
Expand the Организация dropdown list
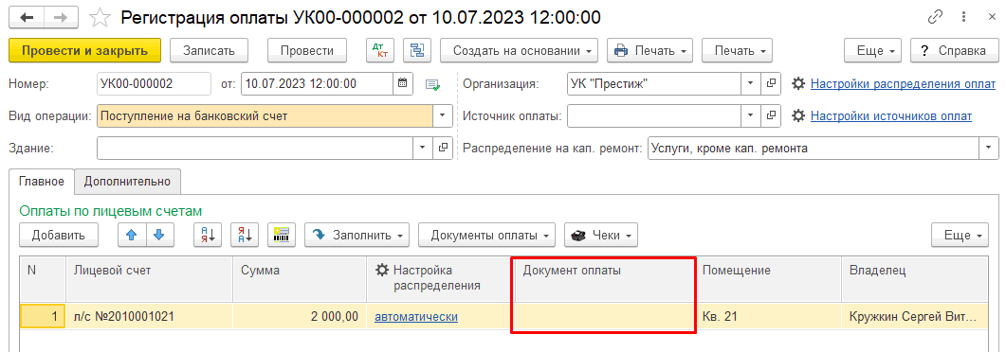[x=752, y=83]
